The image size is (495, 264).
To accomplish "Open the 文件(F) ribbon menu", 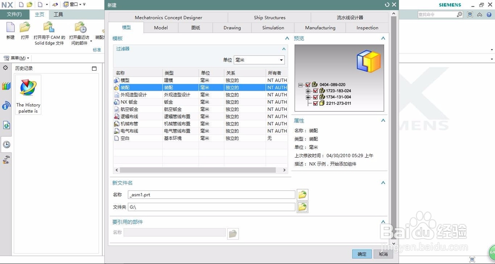I will coord(14,14).
